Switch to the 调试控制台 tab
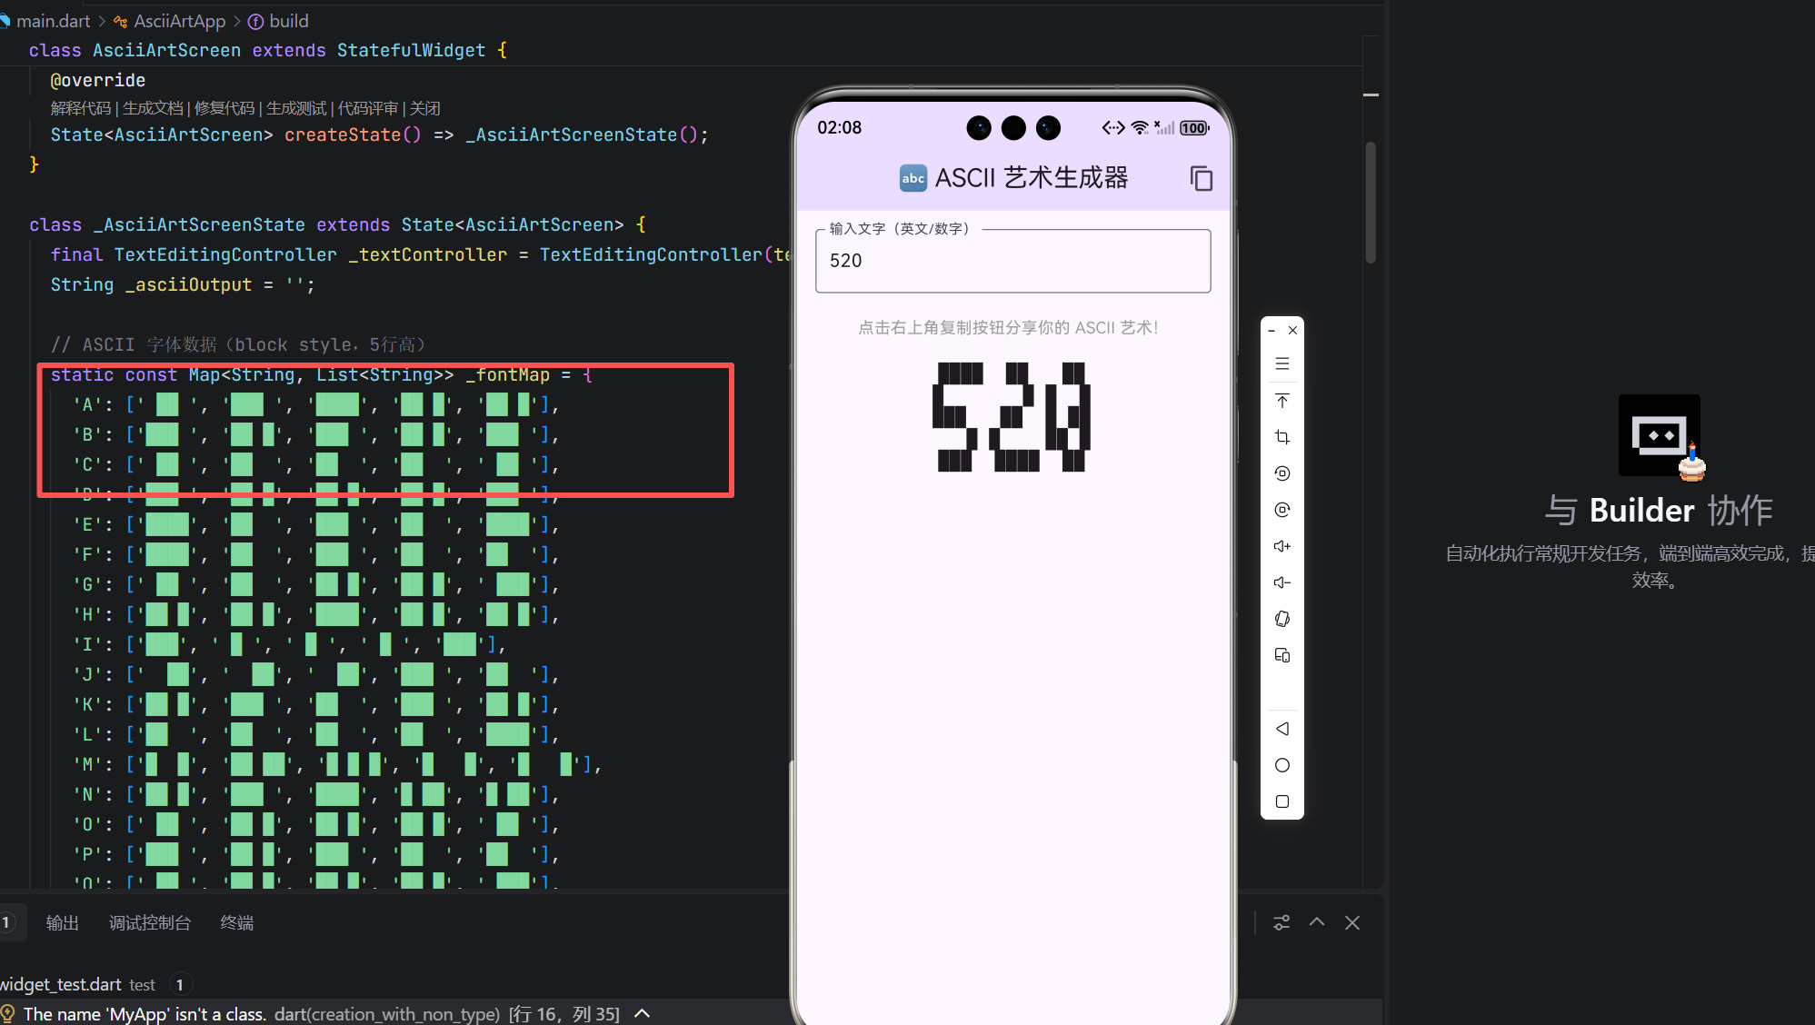Screen dimensions: 1815x1025 tap(150, 922)
